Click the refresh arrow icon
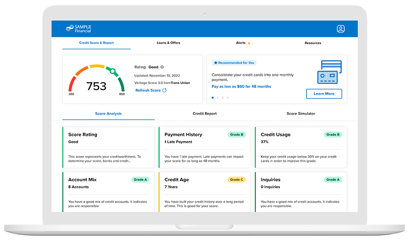This screenshot has height=241, width=409. coord(164,90)
